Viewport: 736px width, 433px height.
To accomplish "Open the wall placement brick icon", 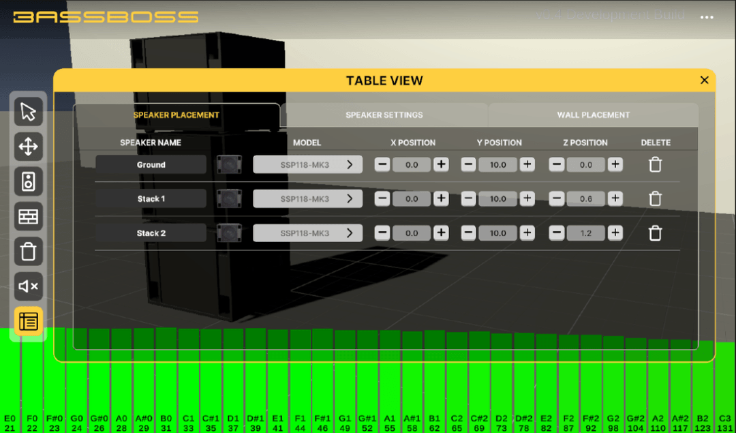I will 29,216.
